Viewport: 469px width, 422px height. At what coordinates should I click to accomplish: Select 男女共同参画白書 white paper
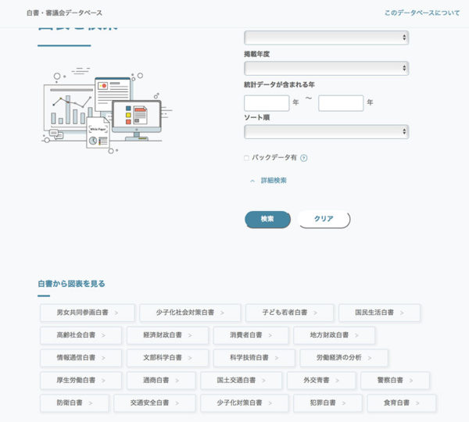[x=87, y=313]
